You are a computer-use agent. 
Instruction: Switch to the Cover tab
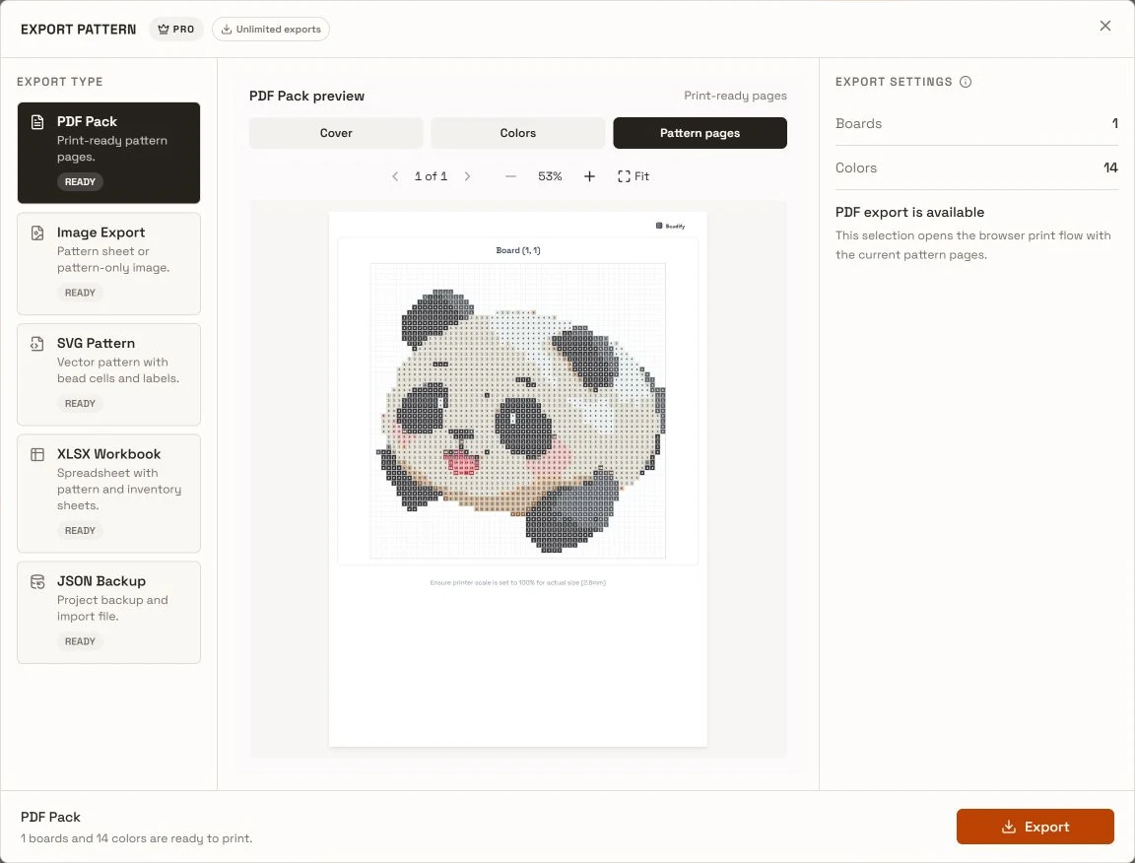pyautogui.click(x=336, y=133)
